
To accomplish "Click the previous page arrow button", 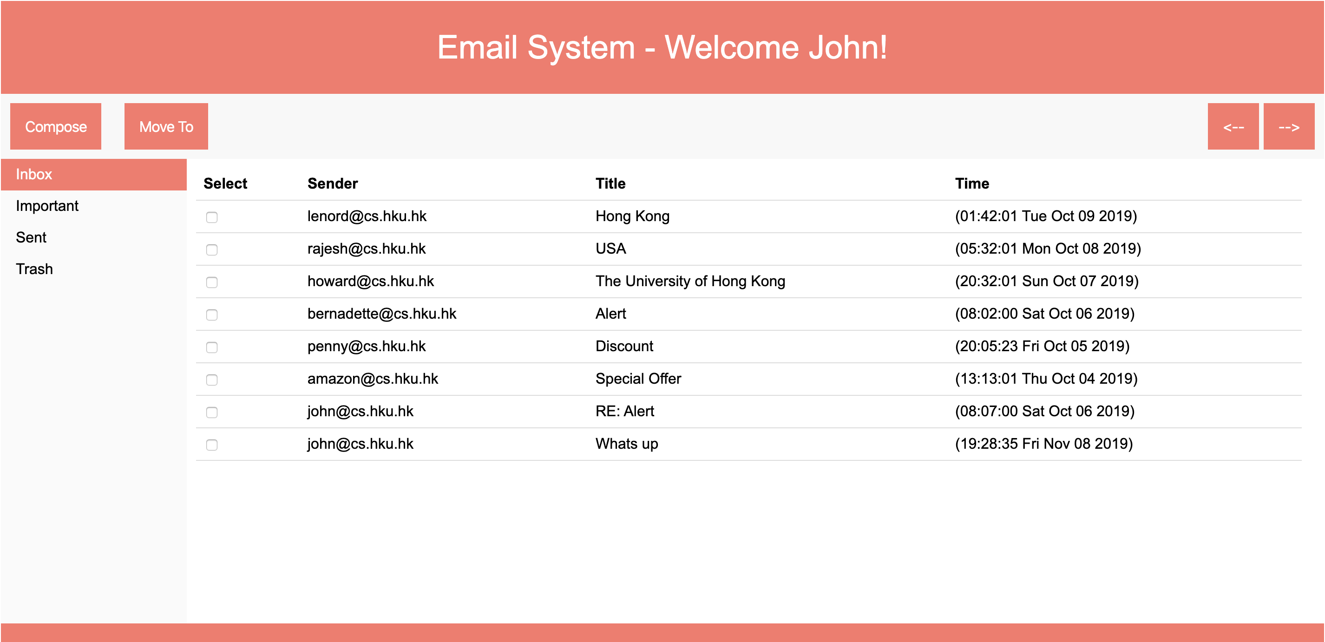I will pos(1233,126).
